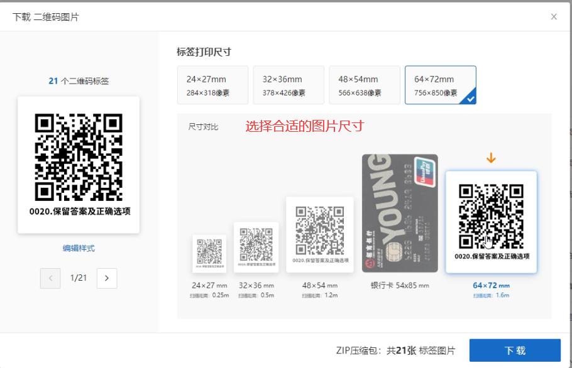Click the 编辑样式 link

click(x=79, y=248)
